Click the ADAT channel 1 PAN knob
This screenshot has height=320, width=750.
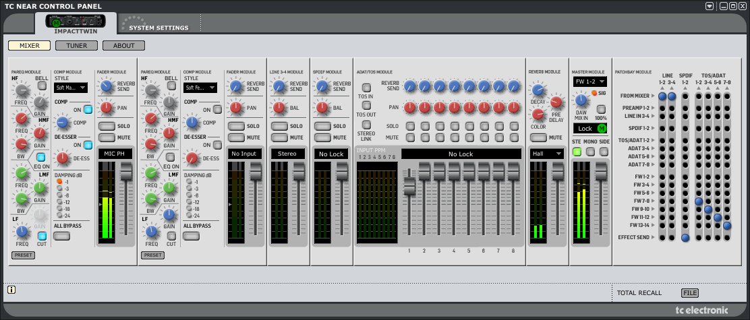[409, 107]
